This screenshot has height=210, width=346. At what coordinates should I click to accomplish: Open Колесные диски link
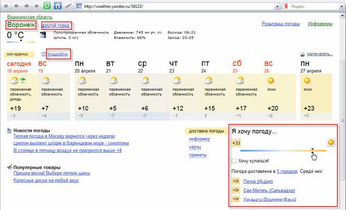[46, 180]
